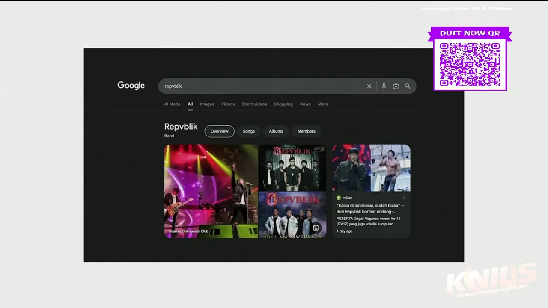
Task: Open the Repvblik band group photo thumbnail
Action: [x=292, y=168]
